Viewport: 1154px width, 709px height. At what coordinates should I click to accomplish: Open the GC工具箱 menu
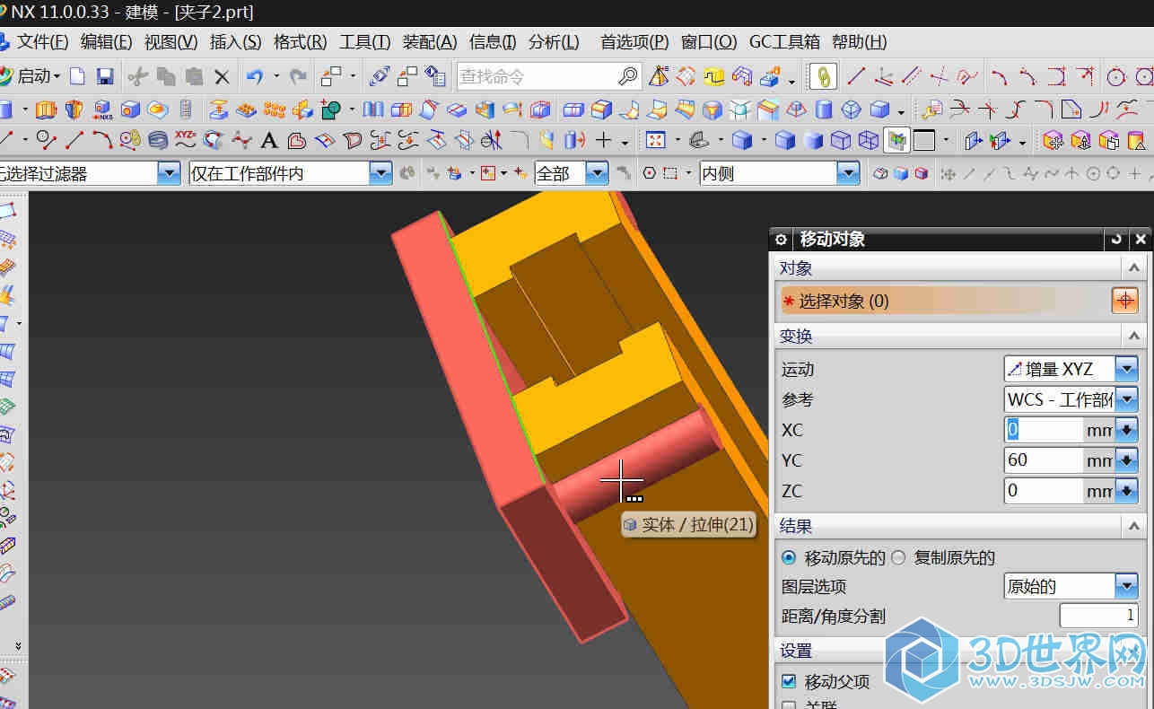[x=784, y=42]
